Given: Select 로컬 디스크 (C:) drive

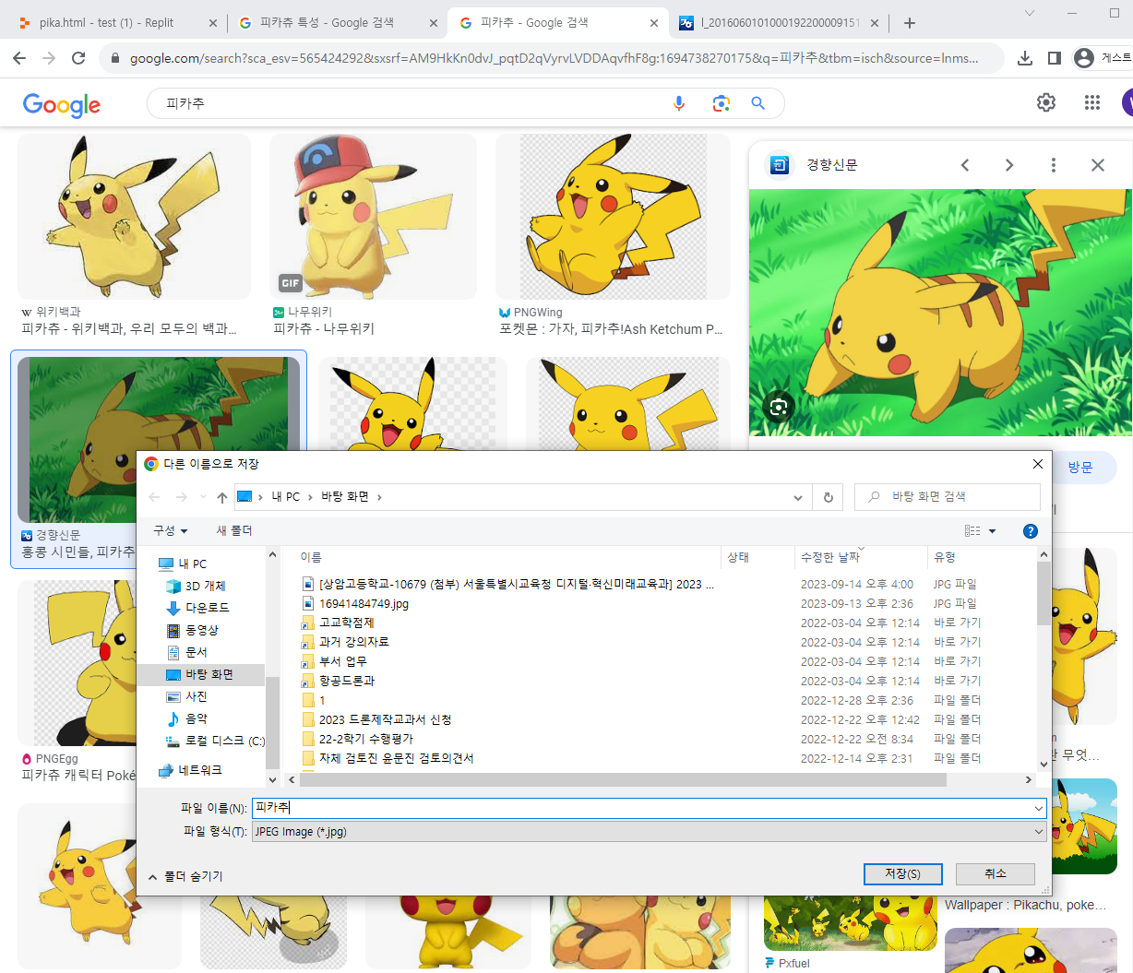Looking at the screenshot, I should pyautogui.click(x=215, y=741).
